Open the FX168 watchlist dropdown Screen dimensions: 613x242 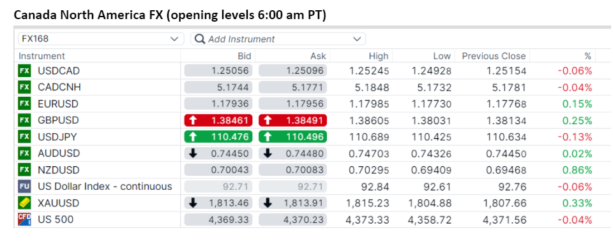click(x=101, y=39)
